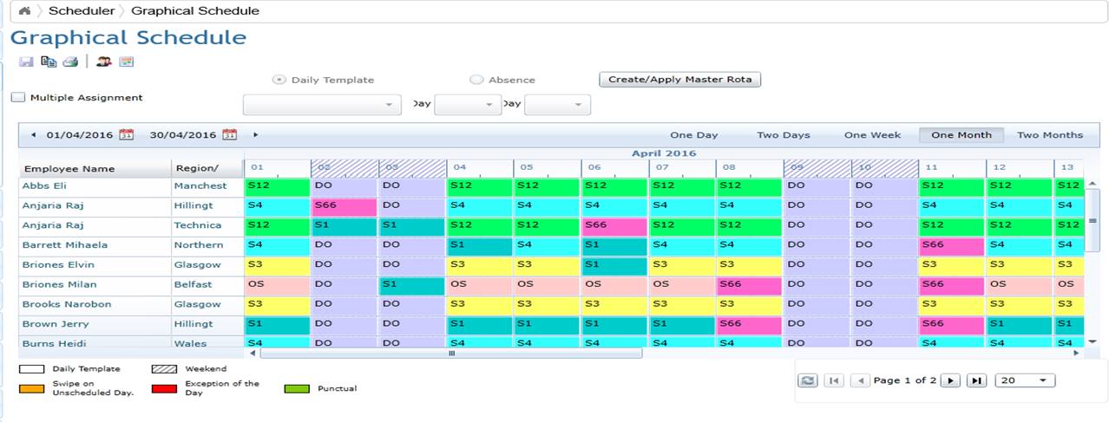The height and width of the screenshot is (422, 1109).
Task: Click the employees (people) toolbar icon
Action: 104,62
